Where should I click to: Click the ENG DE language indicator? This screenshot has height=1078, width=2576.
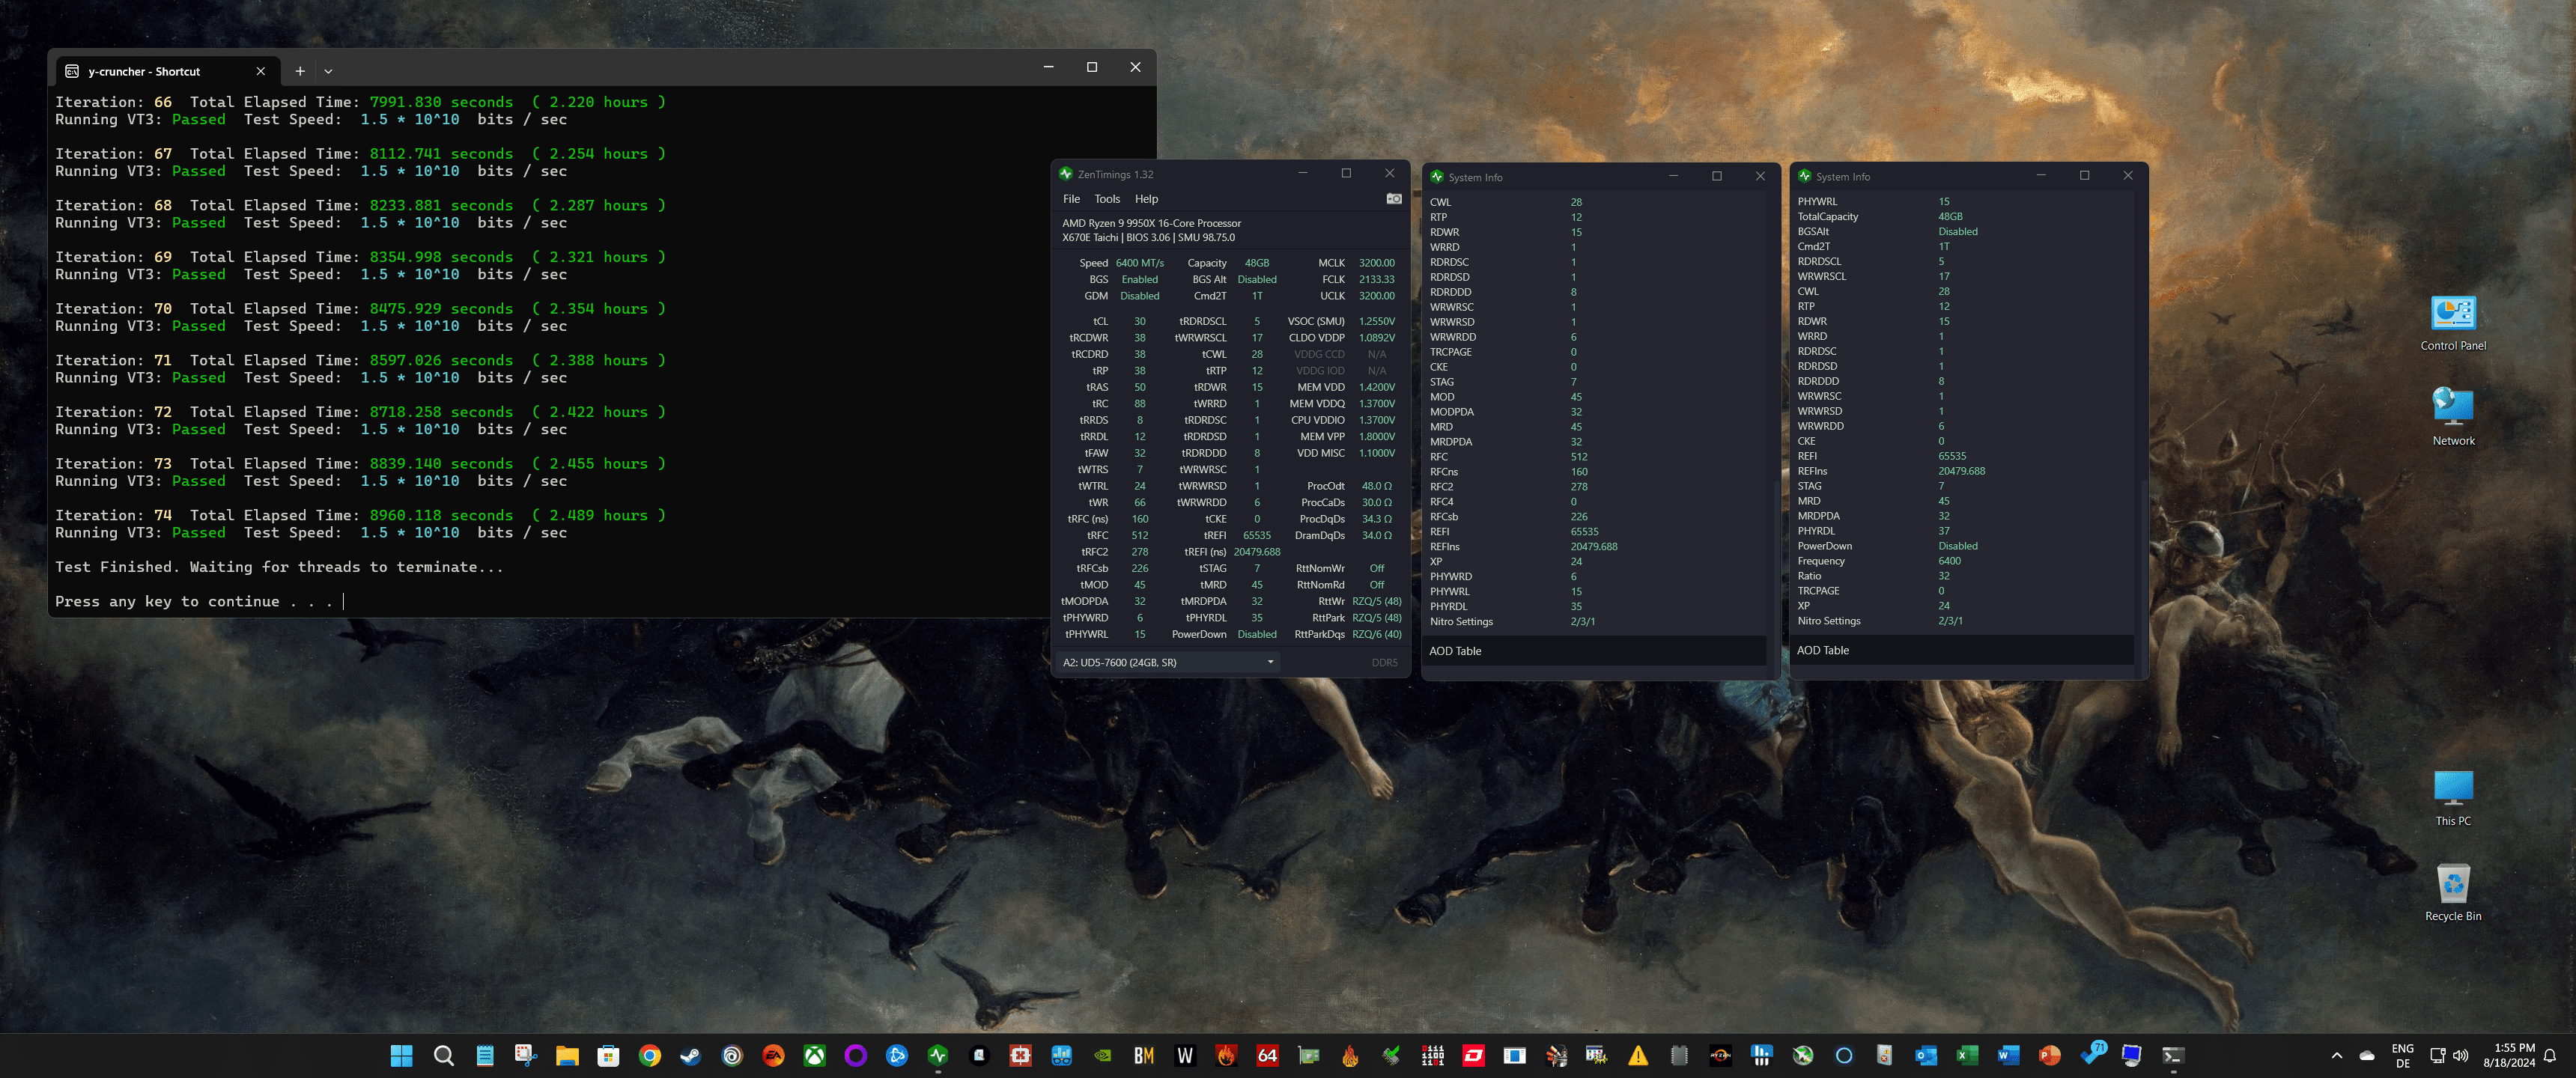tap(2402, 1055)
